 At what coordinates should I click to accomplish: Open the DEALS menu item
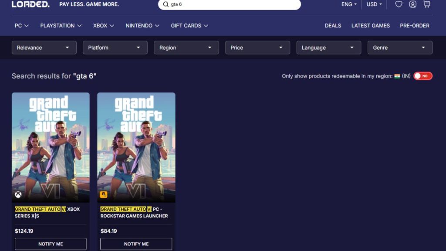pyautogui.click(x=333, y=25)
